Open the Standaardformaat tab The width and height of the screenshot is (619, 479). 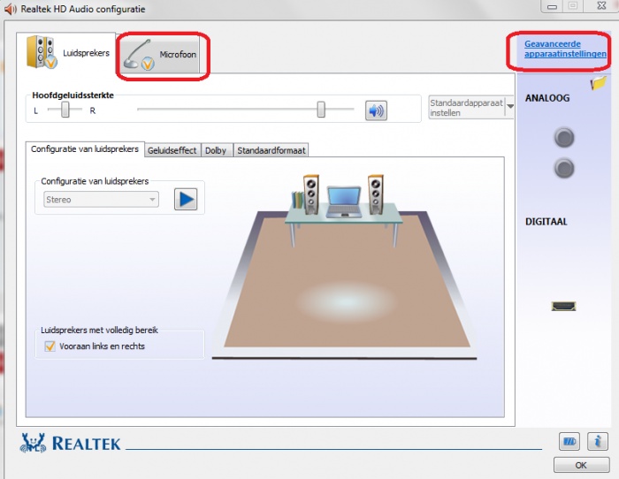point(271,150)
